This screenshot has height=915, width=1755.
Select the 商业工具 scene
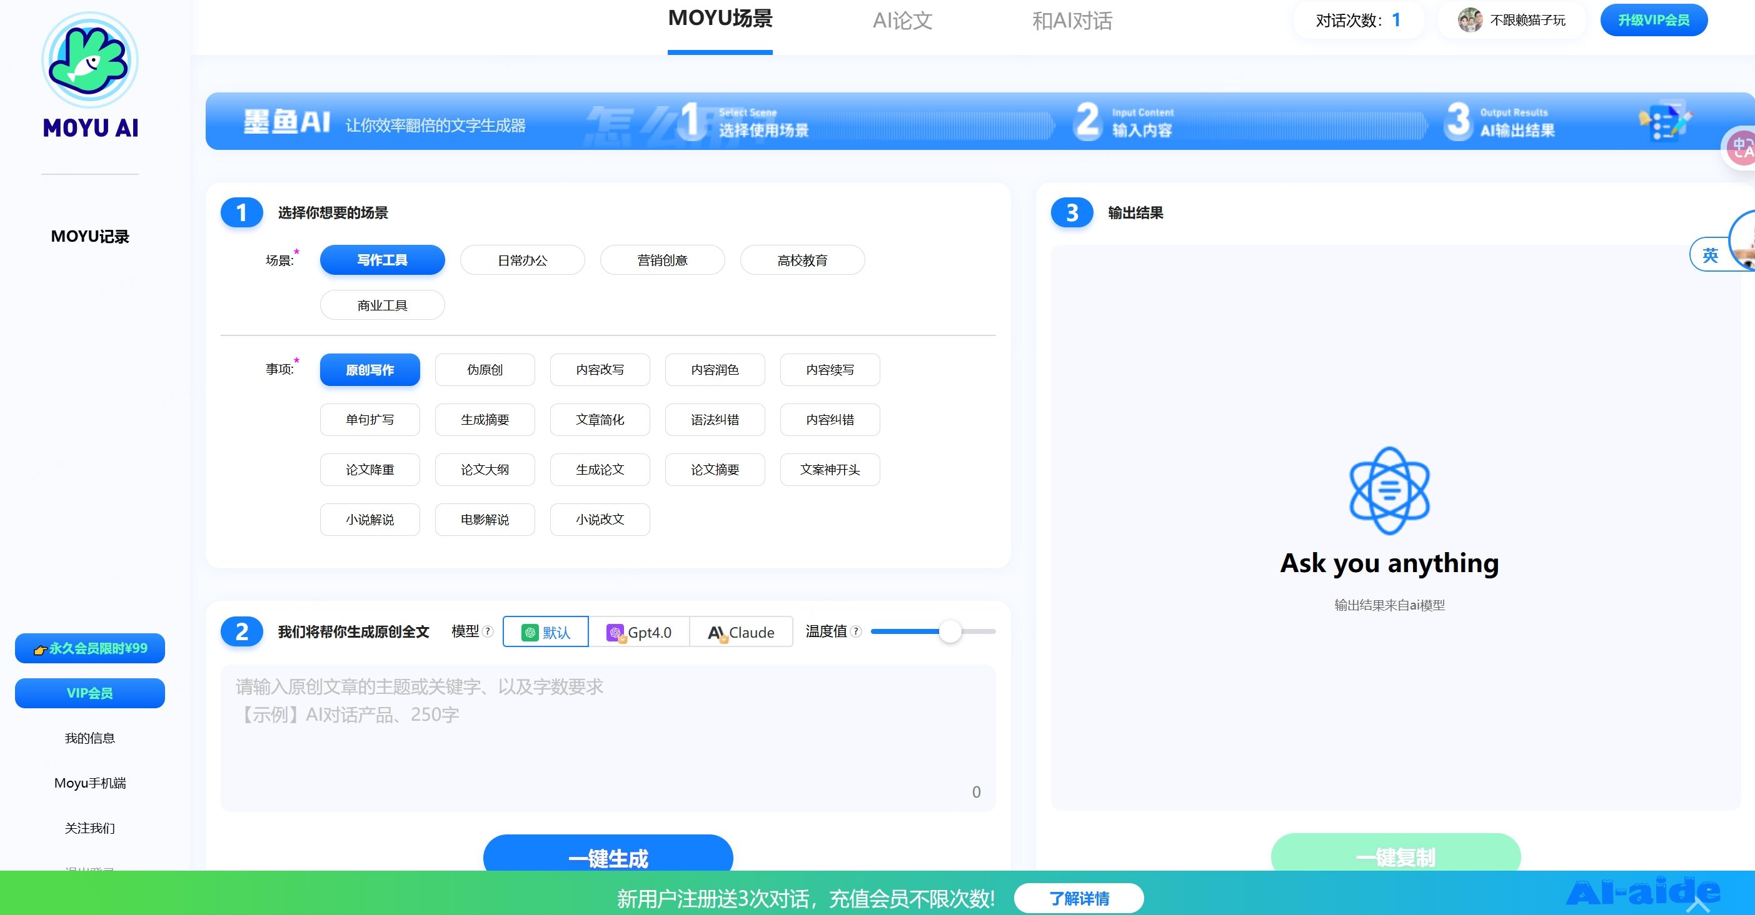tap(382, 305)
